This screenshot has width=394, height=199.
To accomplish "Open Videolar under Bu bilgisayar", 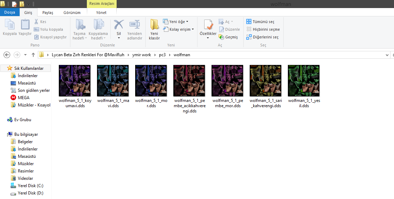I will click(25, 178).
